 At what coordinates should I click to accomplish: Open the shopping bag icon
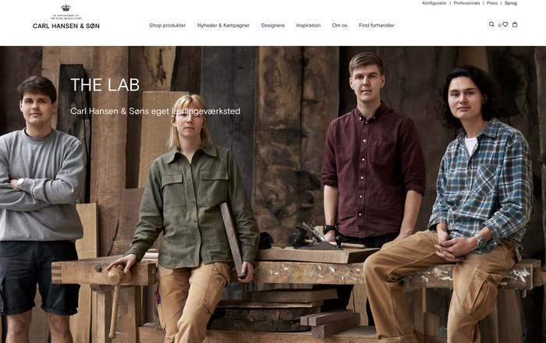(x=515, y=24)
